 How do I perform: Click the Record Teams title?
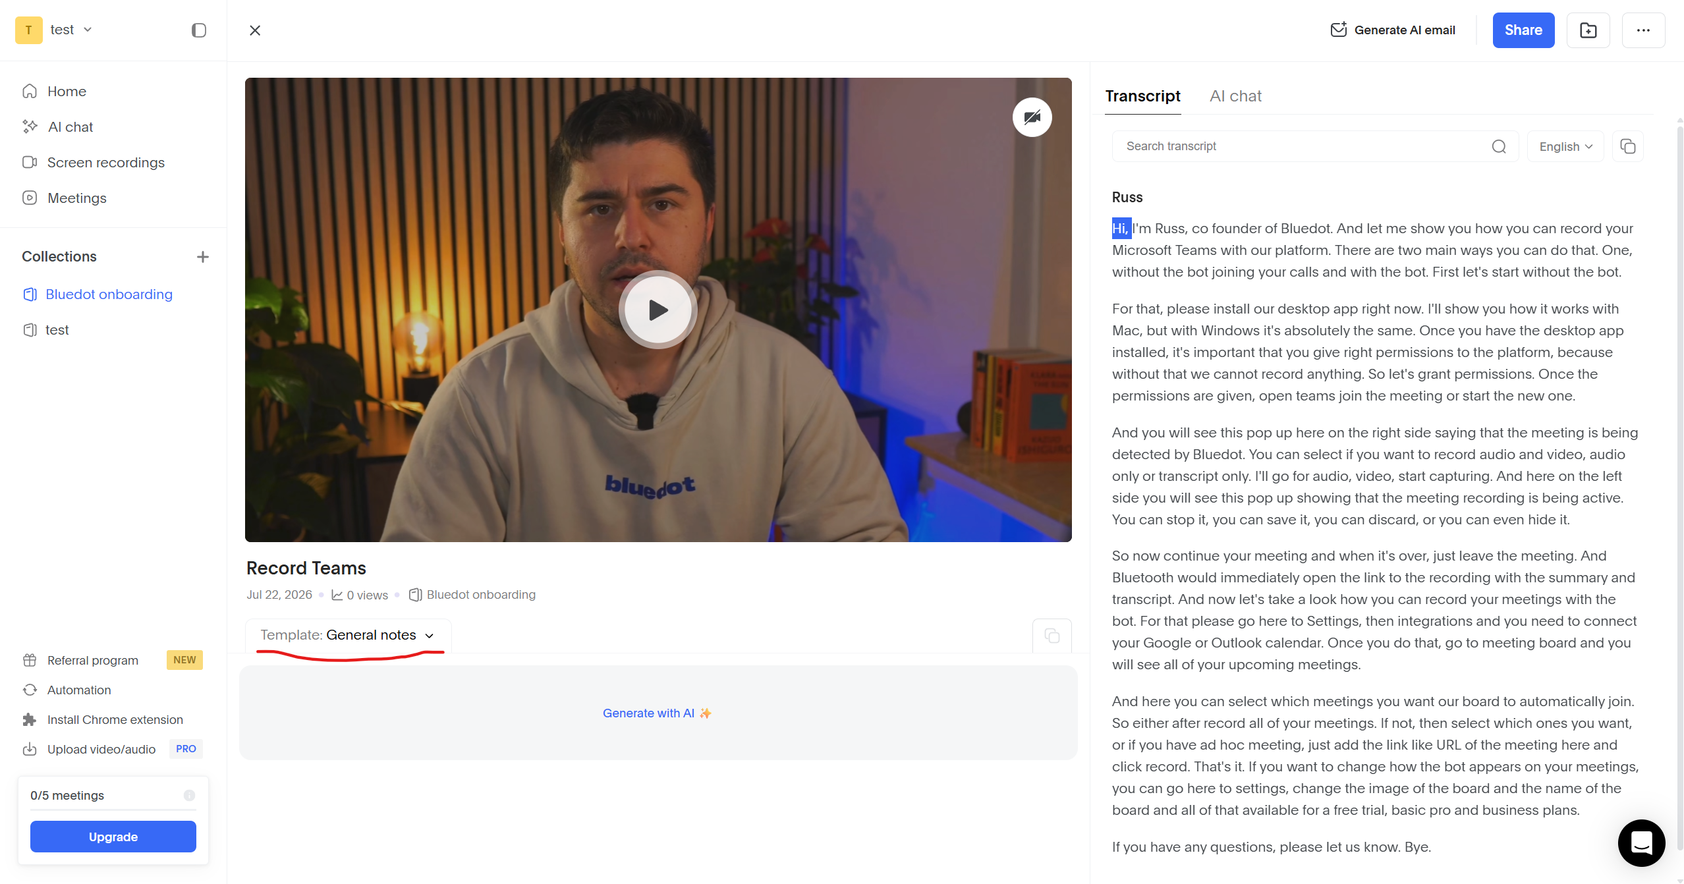306,568
